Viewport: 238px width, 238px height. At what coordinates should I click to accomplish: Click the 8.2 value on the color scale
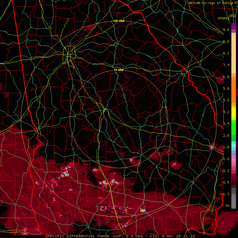pos(226,53)
